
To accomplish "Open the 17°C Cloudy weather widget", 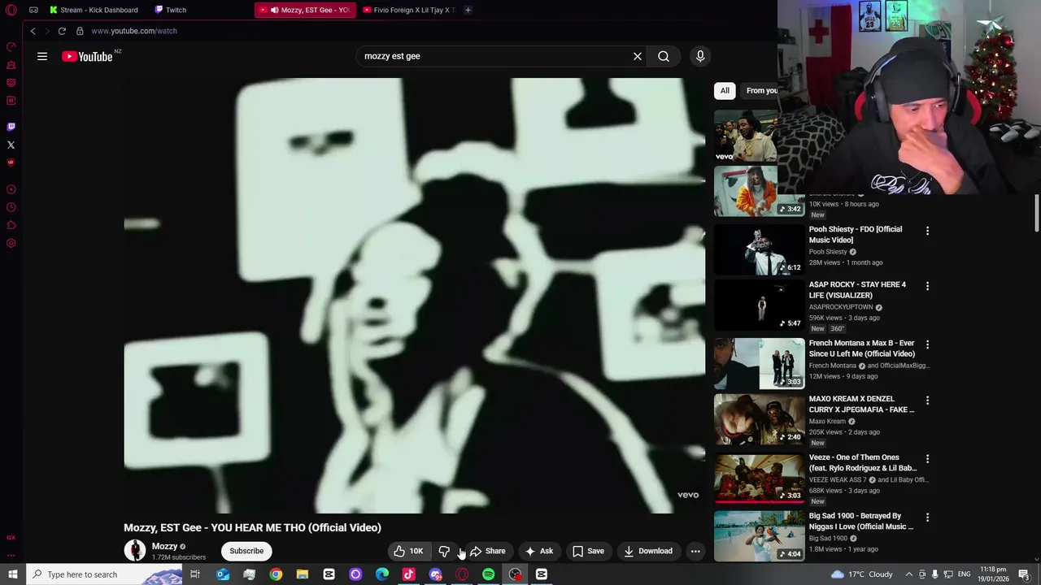I will (x=862, y=574).
